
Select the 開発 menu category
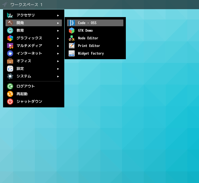click(20, 23)
